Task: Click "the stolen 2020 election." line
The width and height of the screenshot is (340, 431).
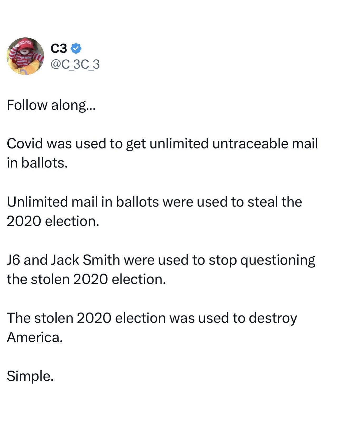Action: [86, 279]
